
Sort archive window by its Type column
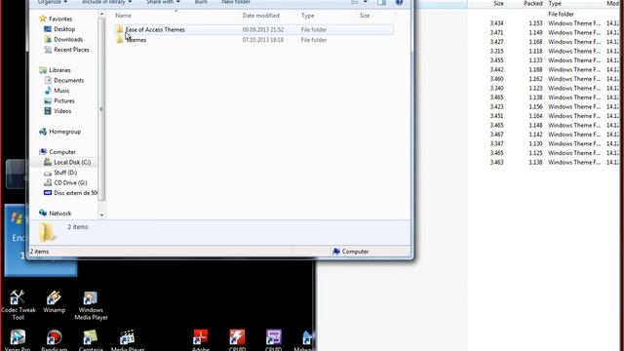click(x=555, y=3)
